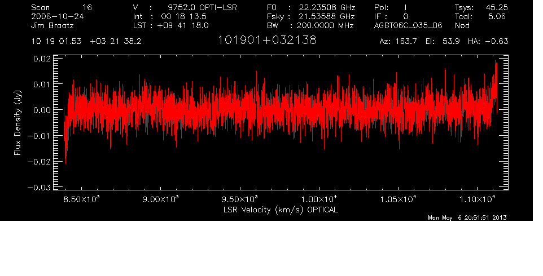Click Tsys value 45.25

pyautogui.click(x=496, y=7)
